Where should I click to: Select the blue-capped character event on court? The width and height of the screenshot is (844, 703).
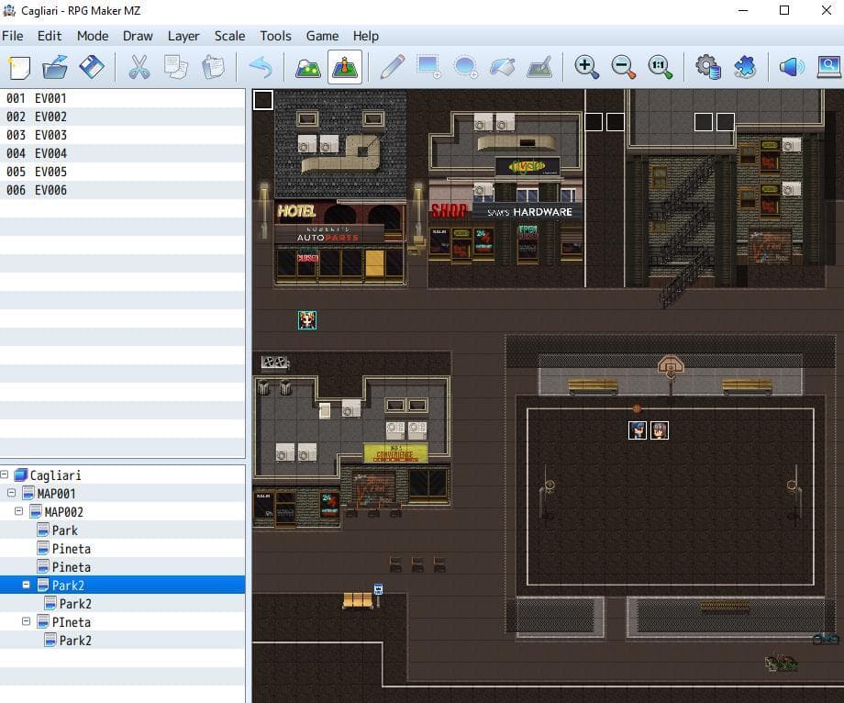pyautogui.click(x=638, y=430)
